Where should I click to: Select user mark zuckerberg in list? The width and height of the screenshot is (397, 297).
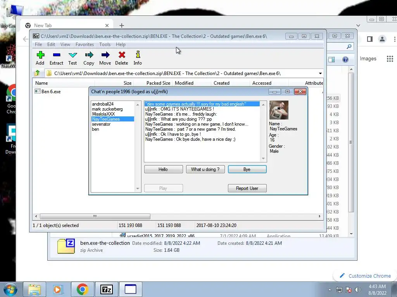[107, 109]
